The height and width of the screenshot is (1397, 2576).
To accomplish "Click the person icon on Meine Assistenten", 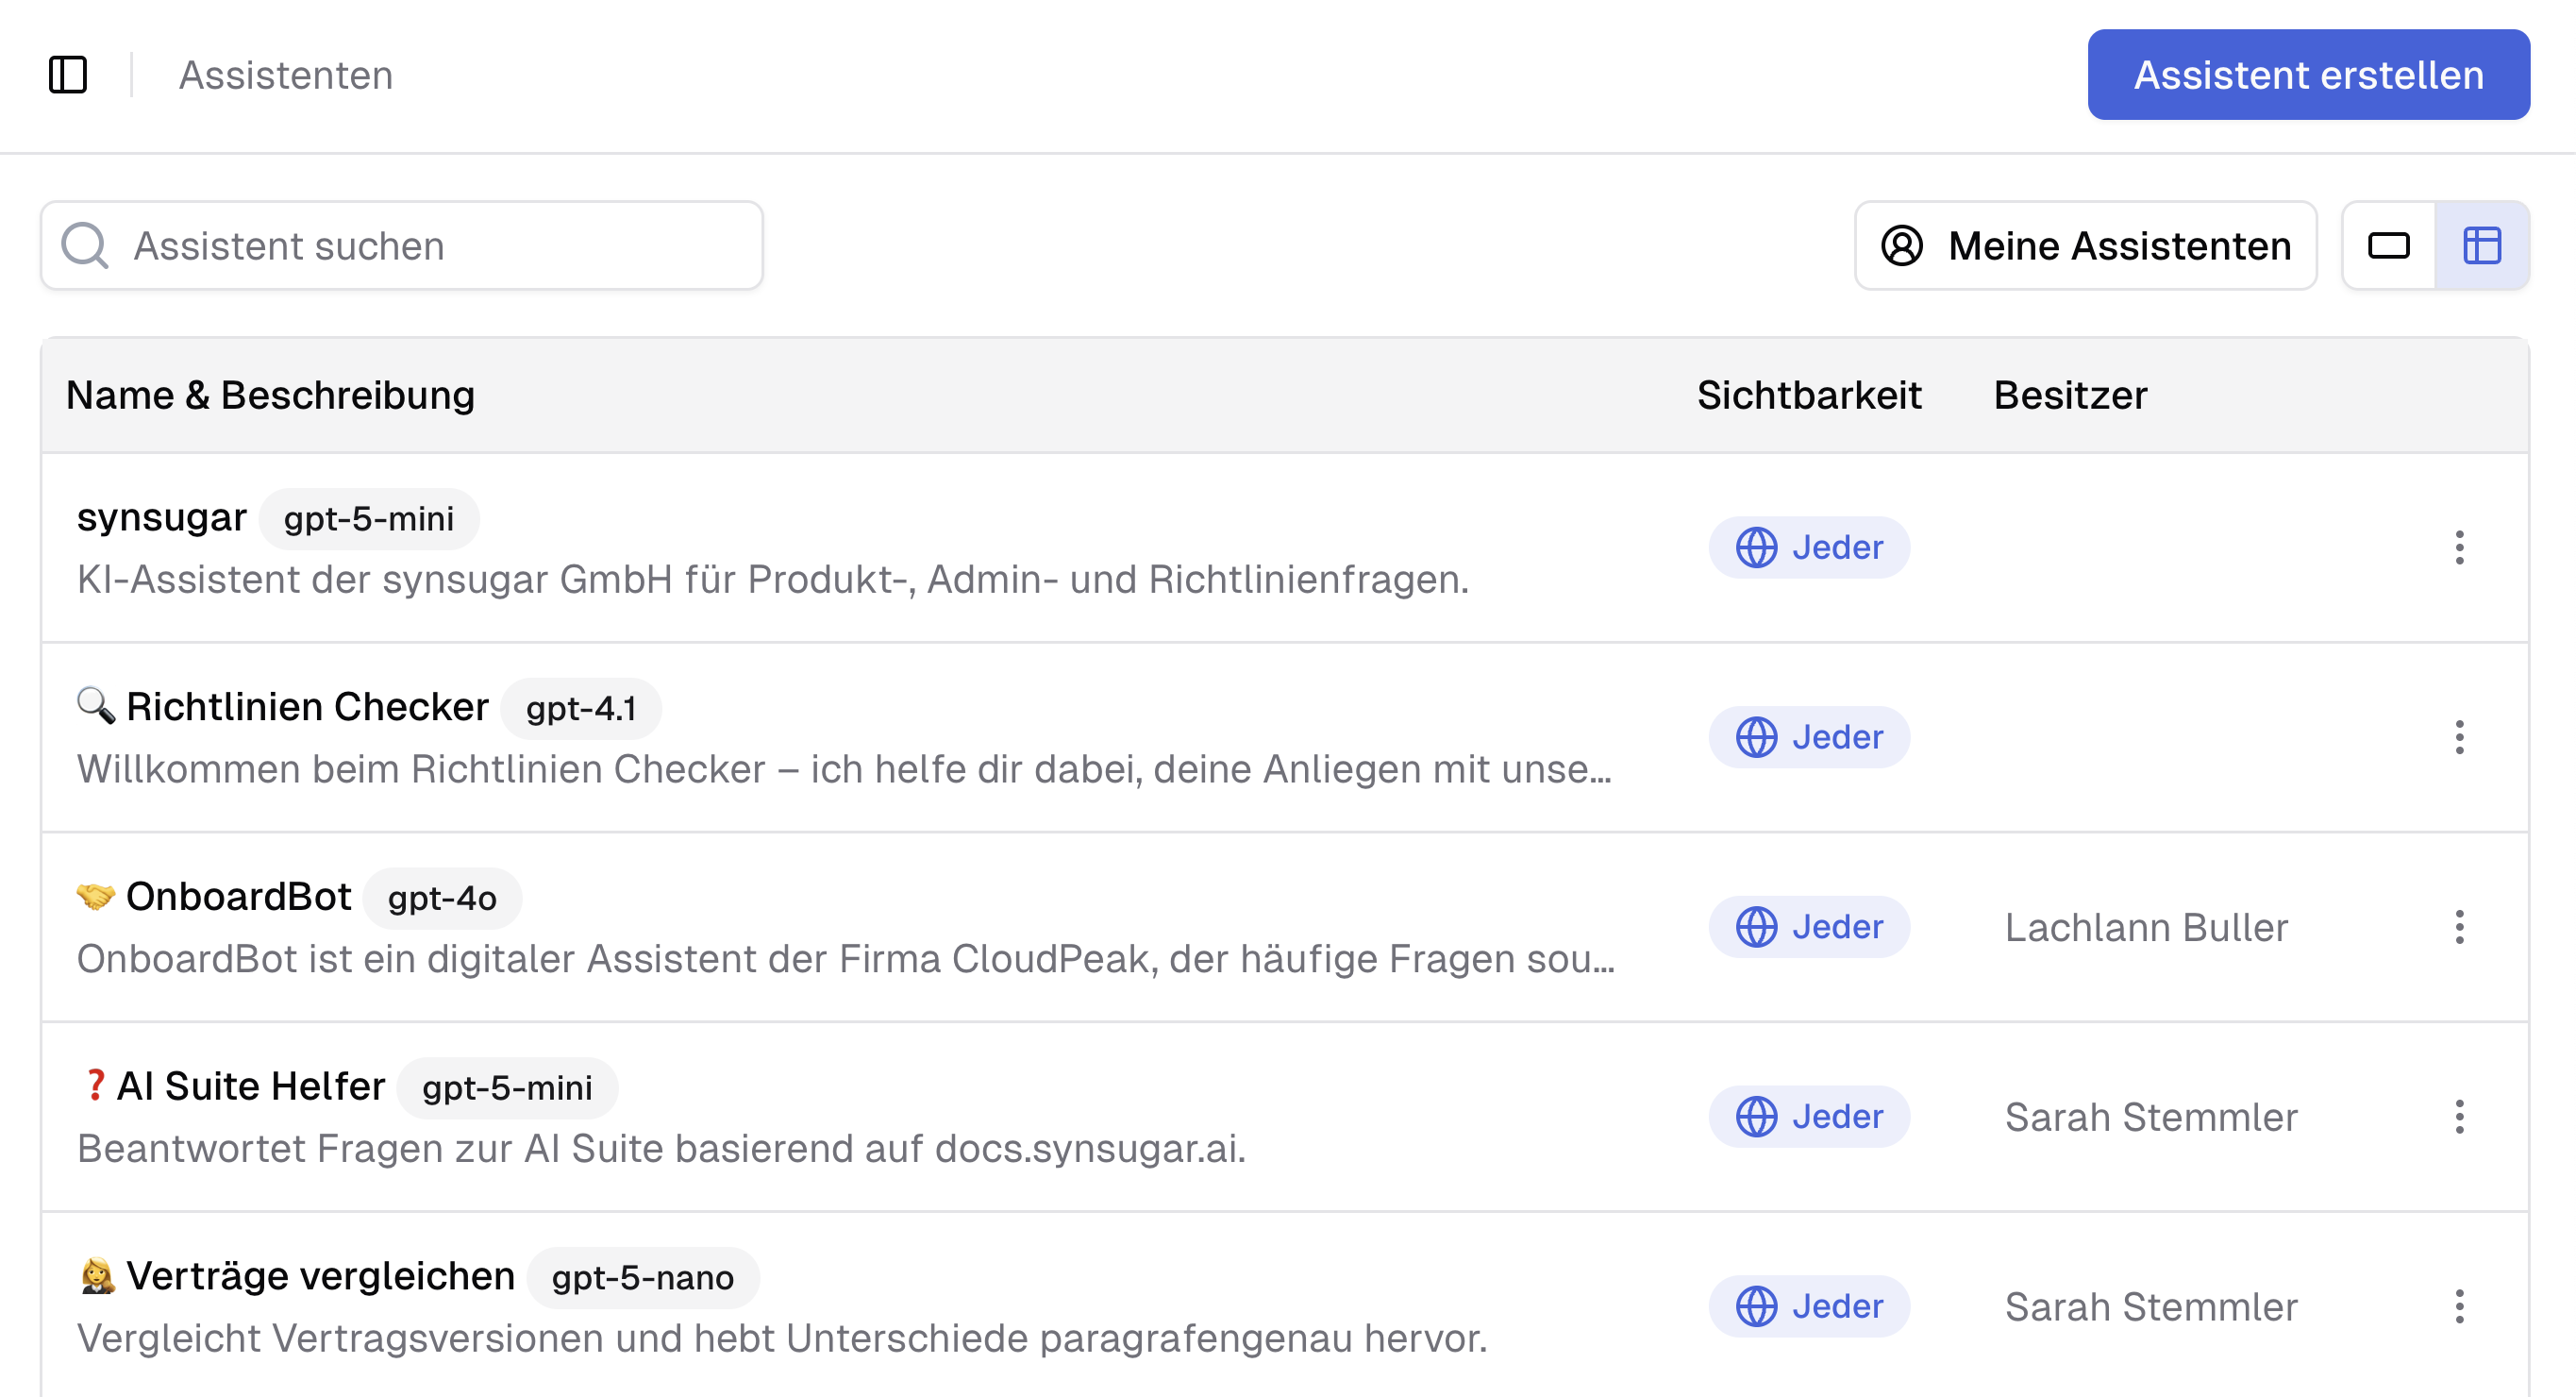I will (x=1904, y=245).
